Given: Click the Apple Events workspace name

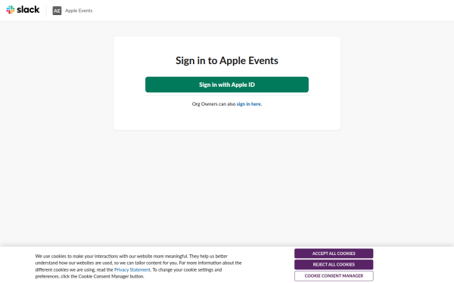Looking at the screenshot, I should click(79, 11).
